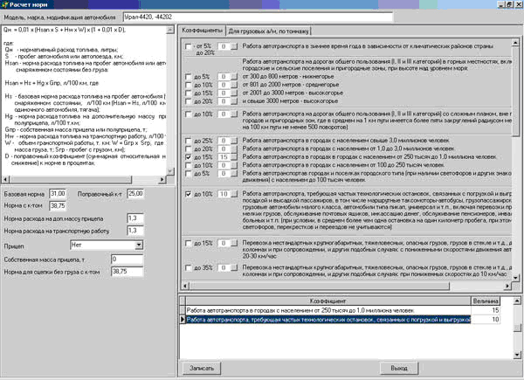Viewport: 524px width, 380px height.
Task: Open the 'Для грузовых а/м, по тоннажу' tab
Action: pyautogui.click(x=268, y=31)
